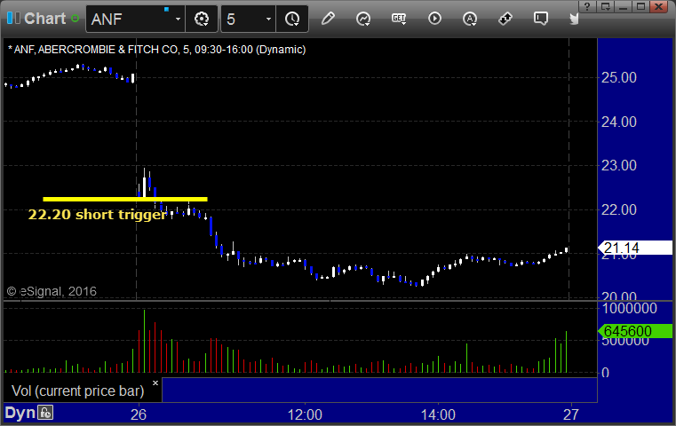The height and width of the screenshot is (426, 676).
Task: Start bar replay with the play icon
Action: click(434, 19)
